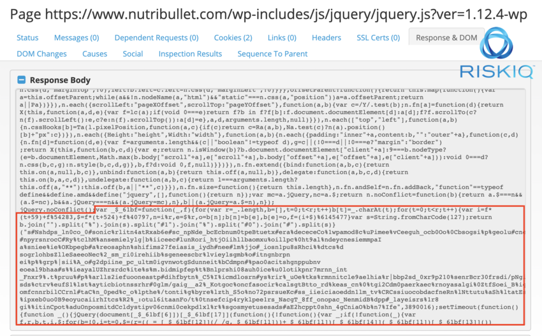Screen dimensions: 542x336
Task: Open the Cookies (2) tab
Action: (233, 38)
